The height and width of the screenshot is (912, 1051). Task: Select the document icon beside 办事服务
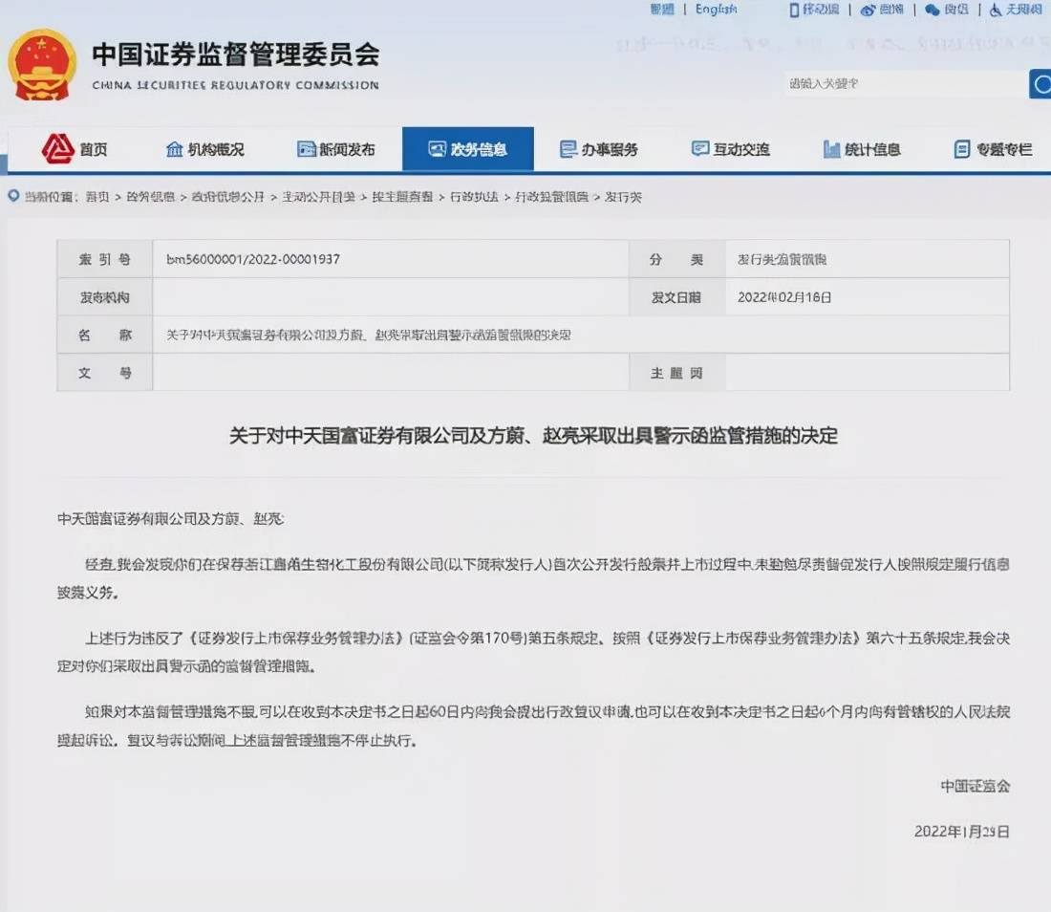[x=567, y=148]
